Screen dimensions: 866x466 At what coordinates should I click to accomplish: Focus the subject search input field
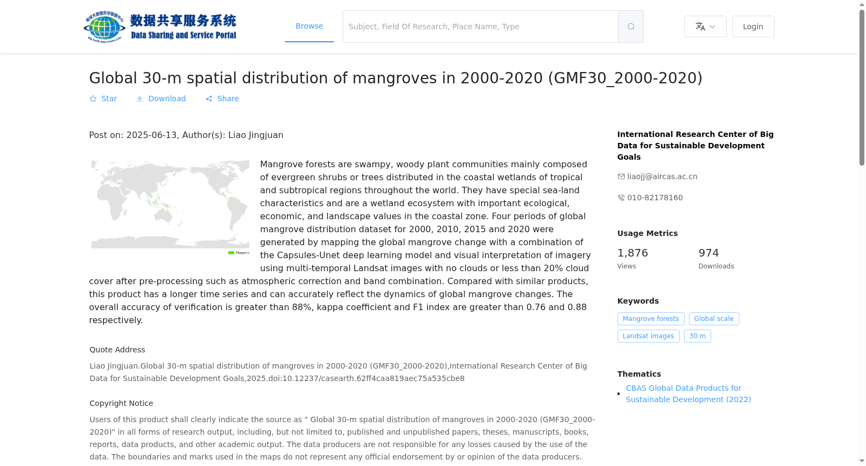[x=481, y=27]
